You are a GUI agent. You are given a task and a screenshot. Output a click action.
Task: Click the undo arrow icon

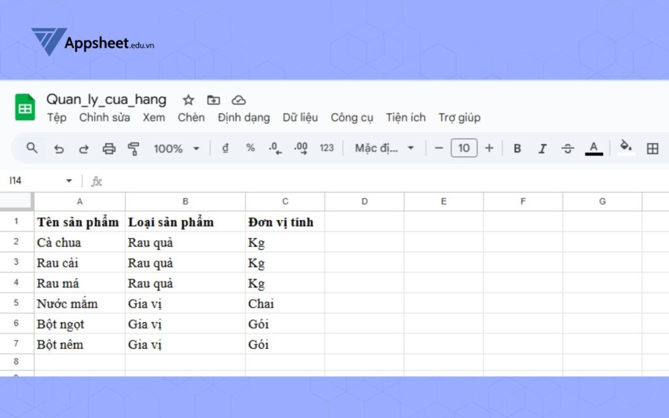click(59, 149)
